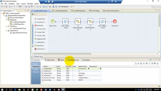The image size is (161, 91).
Task: Open Excel from the Windows taskbar
Action: 37,90
